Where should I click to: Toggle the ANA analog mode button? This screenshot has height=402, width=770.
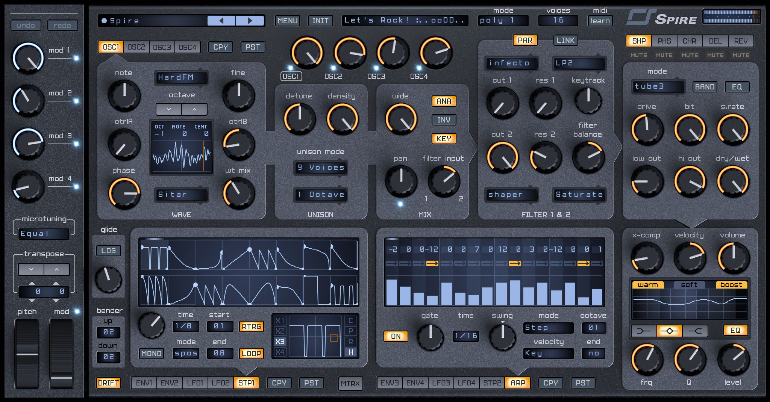pos(444,101)
